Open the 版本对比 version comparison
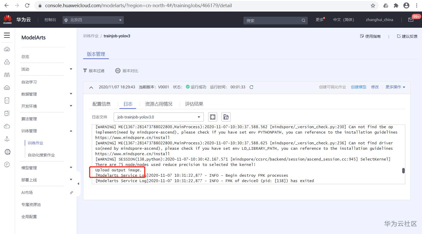 tap(127, 71)
